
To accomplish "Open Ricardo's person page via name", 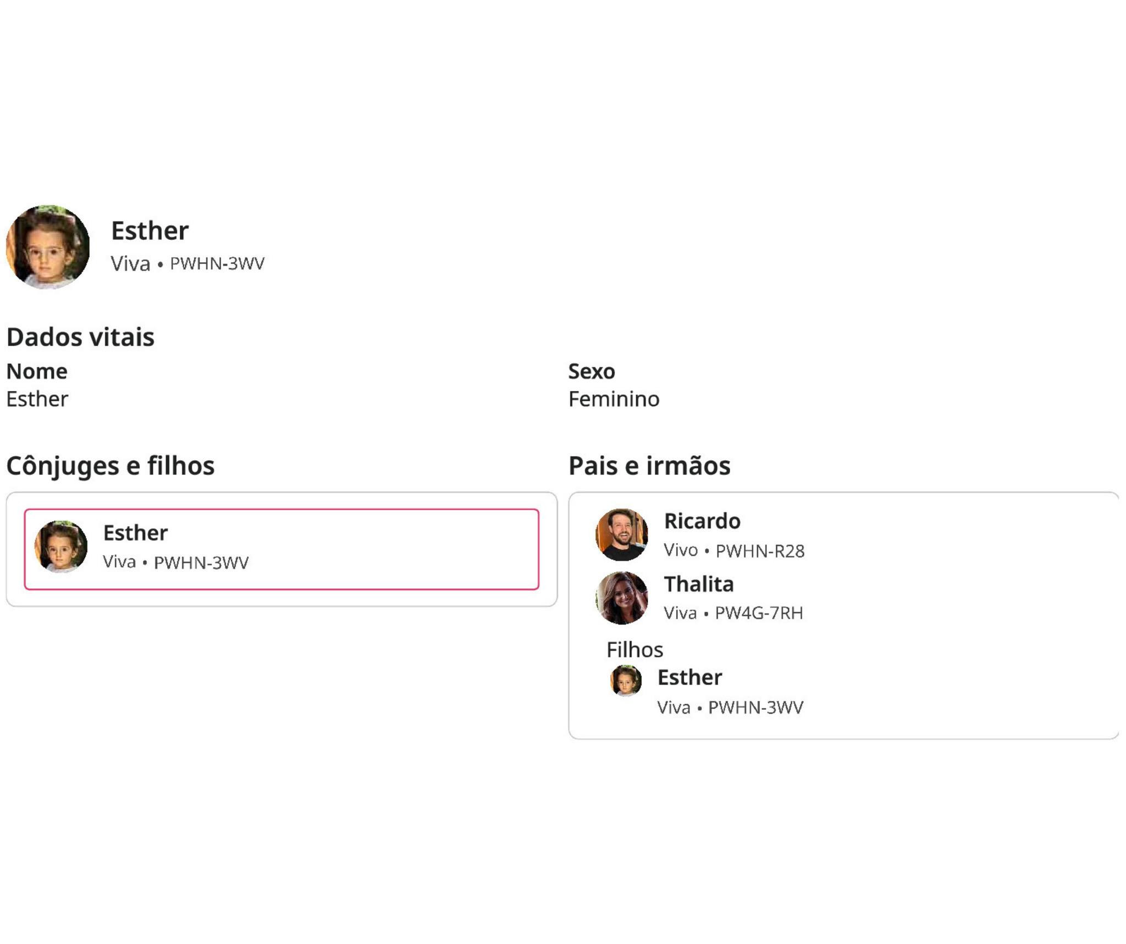I will (x=702, y=521).
